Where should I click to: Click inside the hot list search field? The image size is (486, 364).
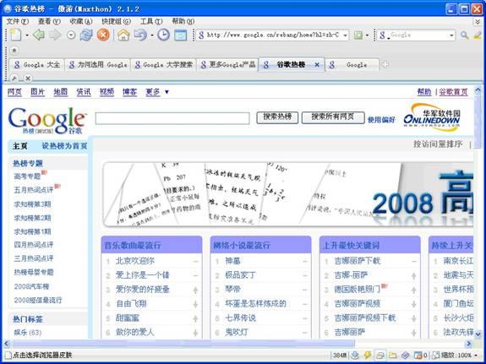tap(172, 118)
